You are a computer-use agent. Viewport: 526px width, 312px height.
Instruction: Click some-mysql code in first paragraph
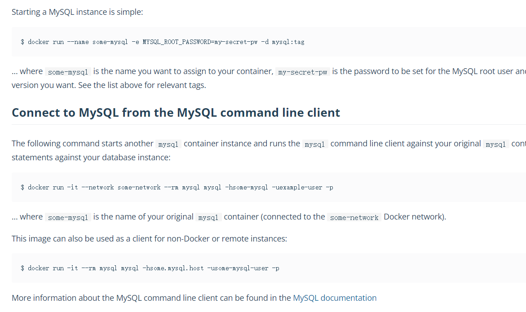(68, 72)
